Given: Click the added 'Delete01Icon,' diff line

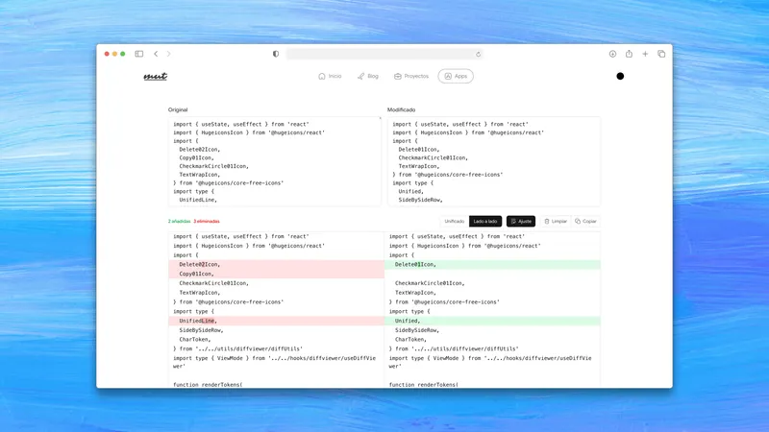Looking at the screenshot, I should click(x=492, y=265).
